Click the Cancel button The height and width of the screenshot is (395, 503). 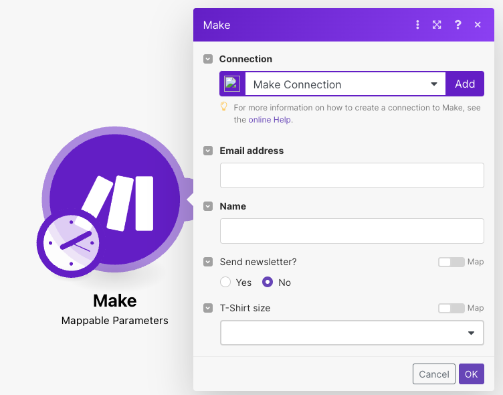pyautogui.click(x=433, y=374)
